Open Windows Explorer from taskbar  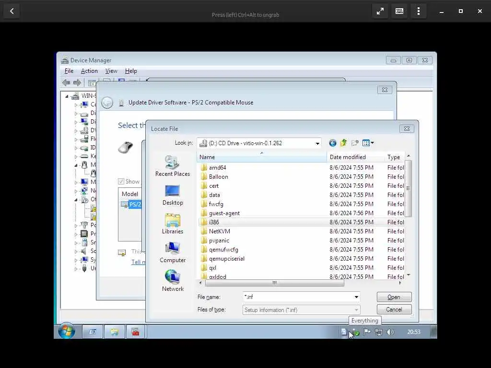[x=114, y=332]
